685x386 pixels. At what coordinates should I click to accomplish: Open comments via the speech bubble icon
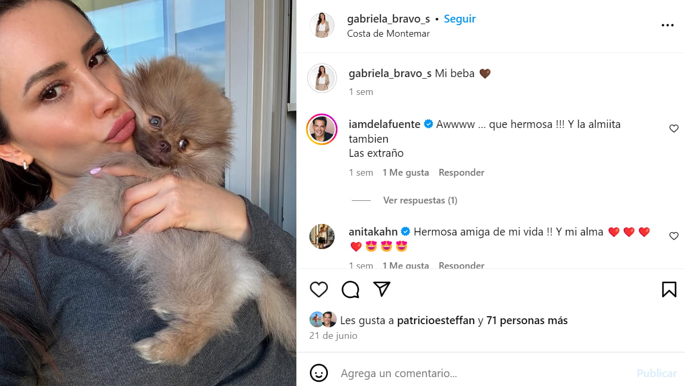[350, 290]
